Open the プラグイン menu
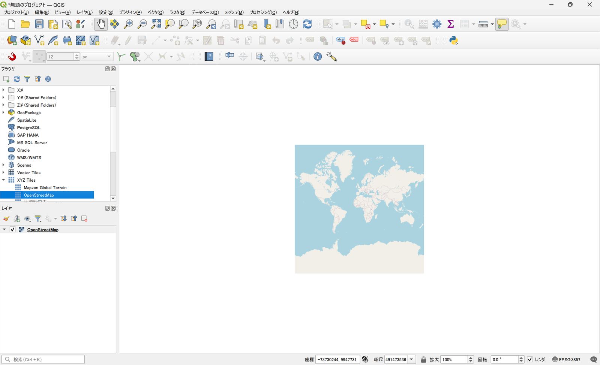The width and height of the screenshot is (600, 365). coord(130,12)
